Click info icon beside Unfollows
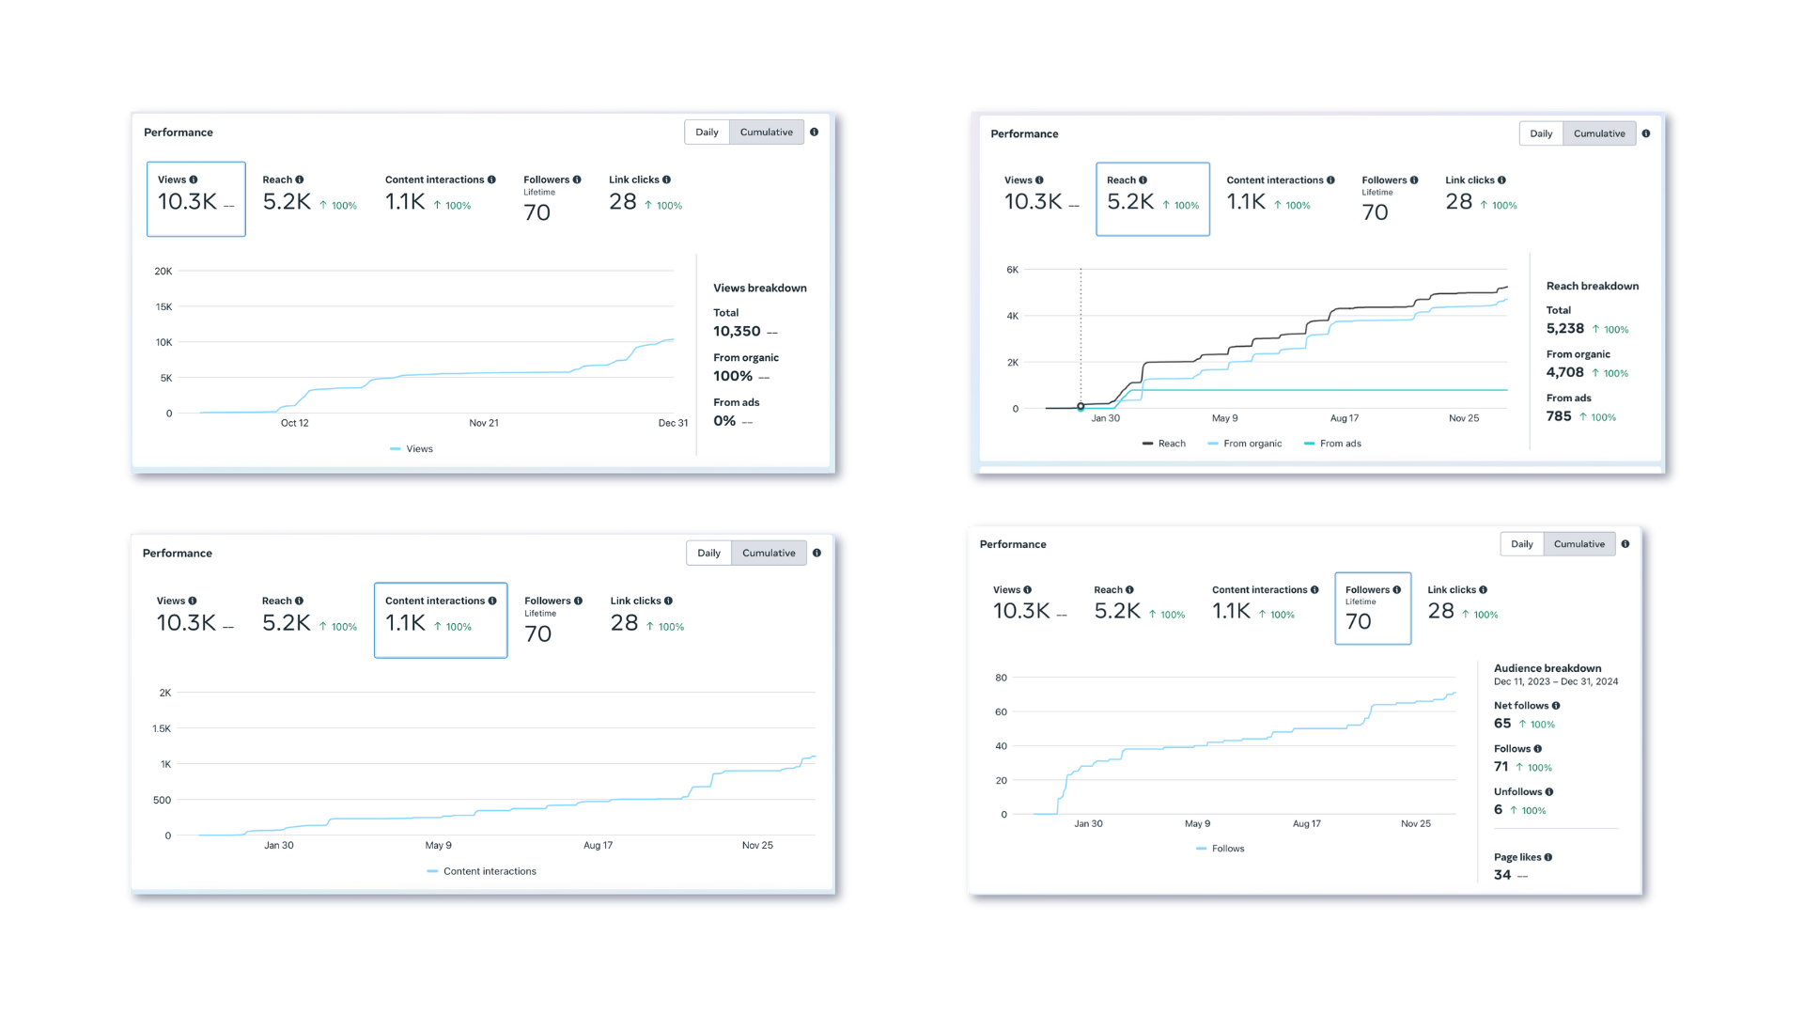Viewport: 1804px width, 1015px height. 1549,792
